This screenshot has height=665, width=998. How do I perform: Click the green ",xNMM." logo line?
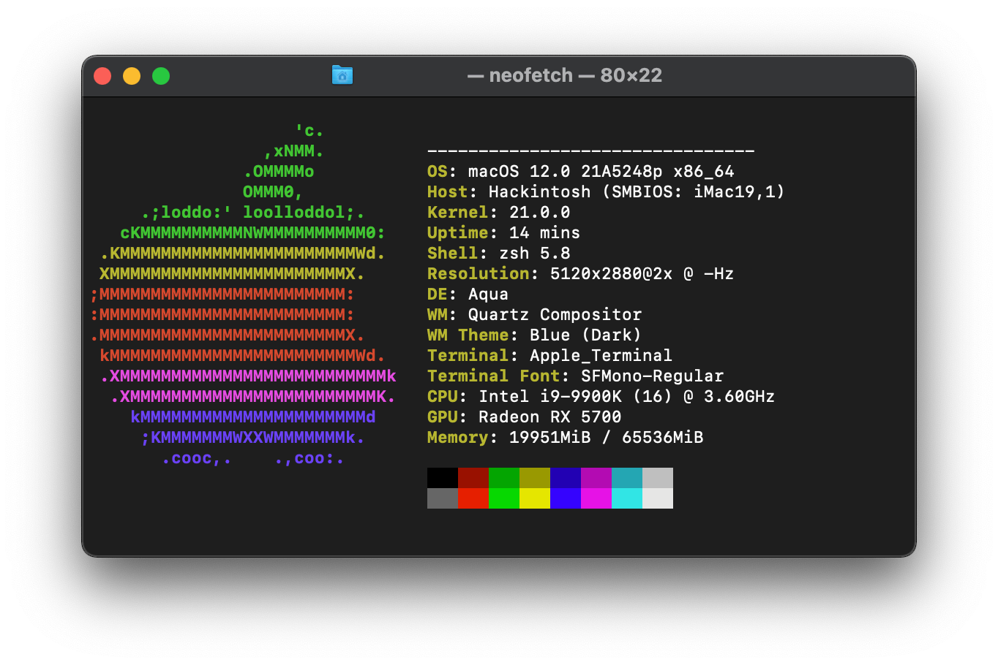pyautogui.click(x=293, y=151)
